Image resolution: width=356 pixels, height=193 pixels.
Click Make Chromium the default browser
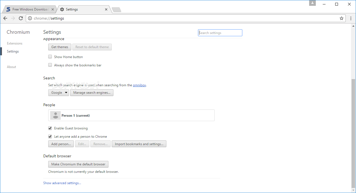click(78, 164)
